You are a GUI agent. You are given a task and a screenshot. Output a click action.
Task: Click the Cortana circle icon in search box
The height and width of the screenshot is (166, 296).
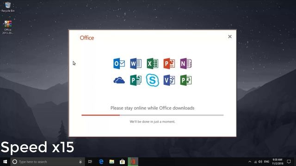[x=14, y=162]
